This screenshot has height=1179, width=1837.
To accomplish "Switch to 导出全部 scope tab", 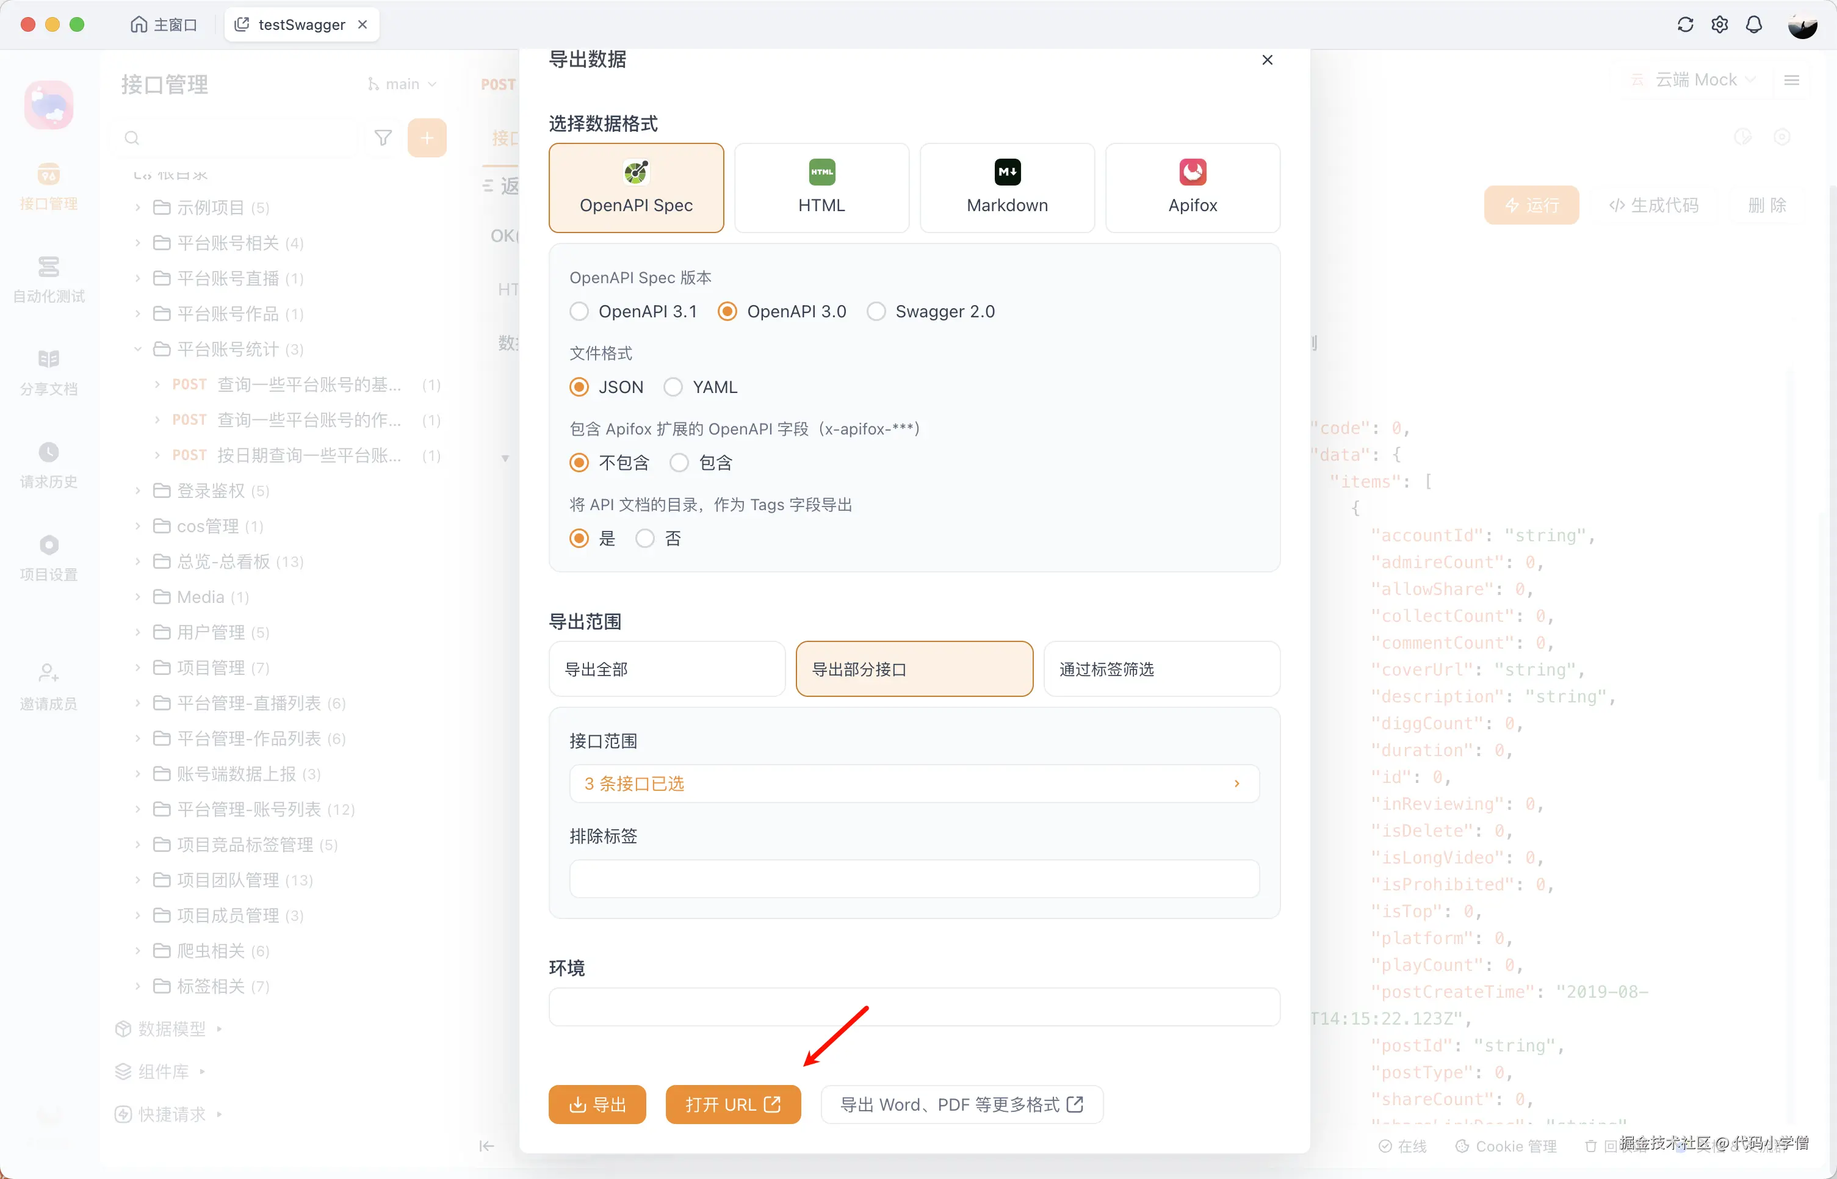I will click(x=666, y=669).
